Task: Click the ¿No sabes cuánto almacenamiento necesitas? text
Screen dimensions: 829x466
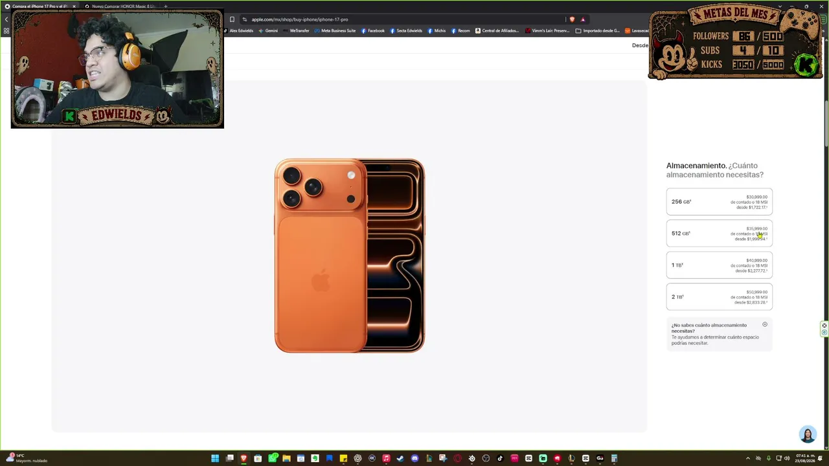Action: [709, 328]
